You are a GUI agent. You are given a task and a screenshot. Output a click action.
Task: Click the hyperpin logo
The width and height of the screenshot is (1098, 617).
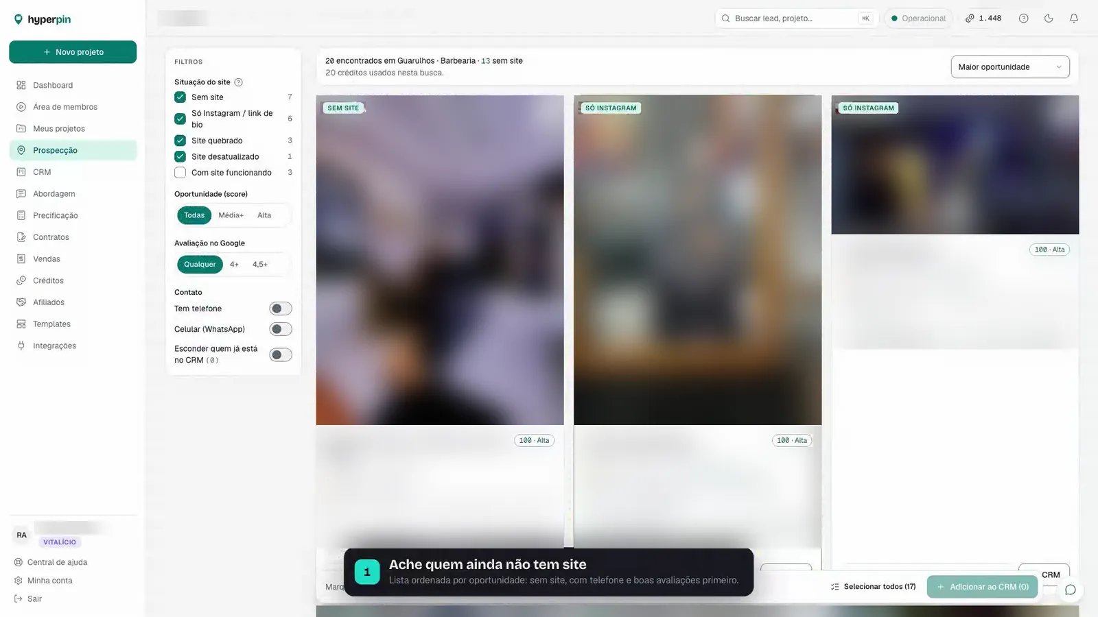pos(43,19)
